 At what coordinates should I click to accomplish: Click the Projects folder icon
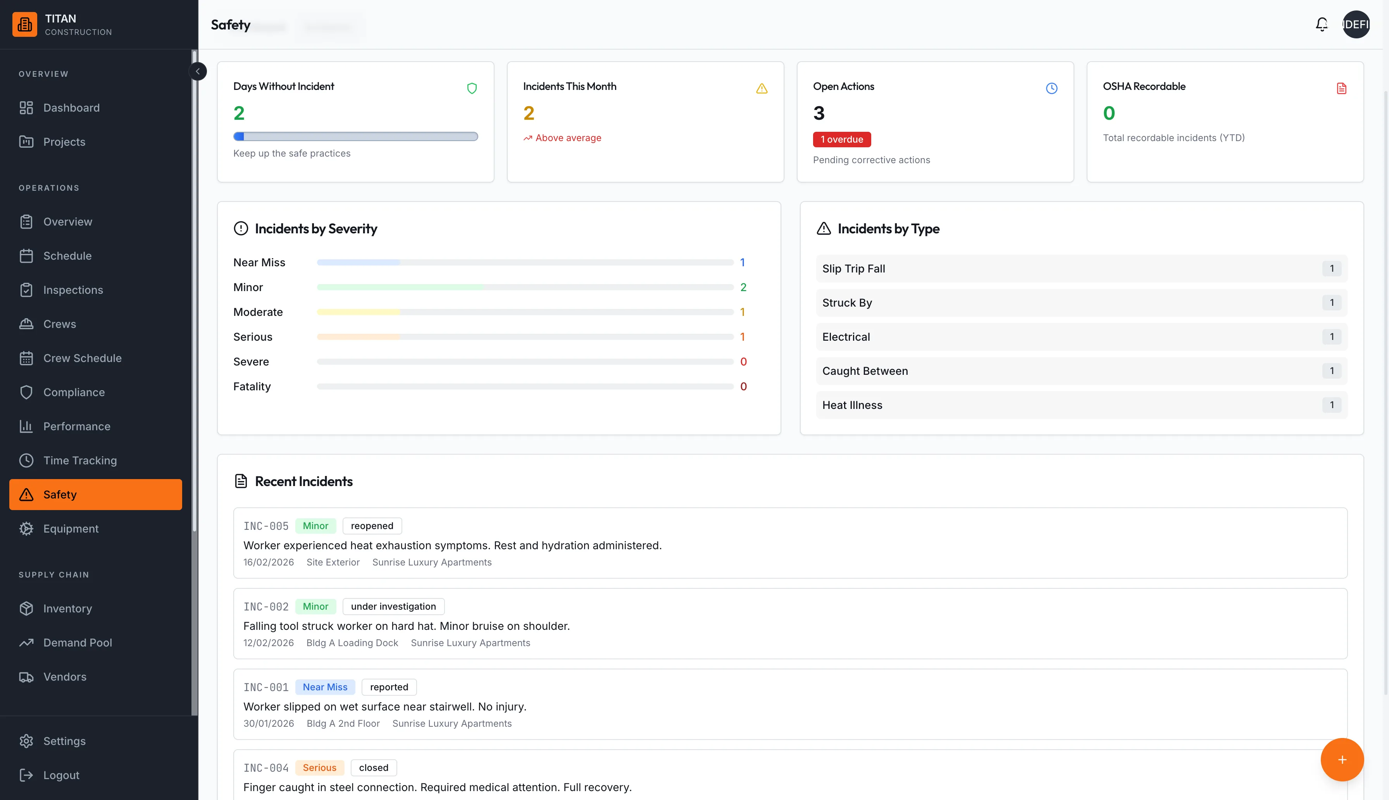(x=26, y=142)
